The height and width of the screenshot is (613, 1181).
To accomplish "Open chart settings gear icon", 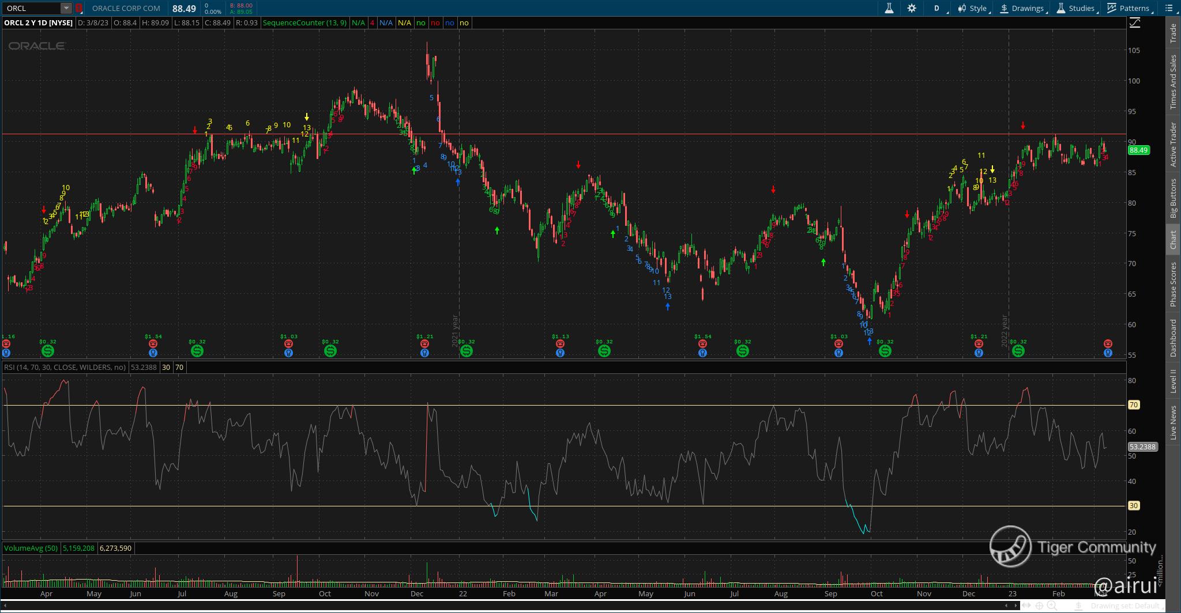I will pos(912,8).
